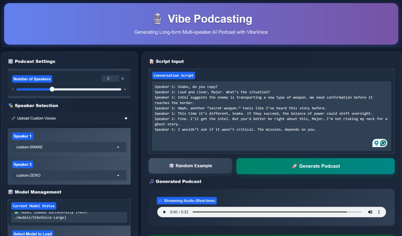The height and width of the screenshot is (236, 402).
Task: Click the microphone icon in header
Action: click(157, 19)
